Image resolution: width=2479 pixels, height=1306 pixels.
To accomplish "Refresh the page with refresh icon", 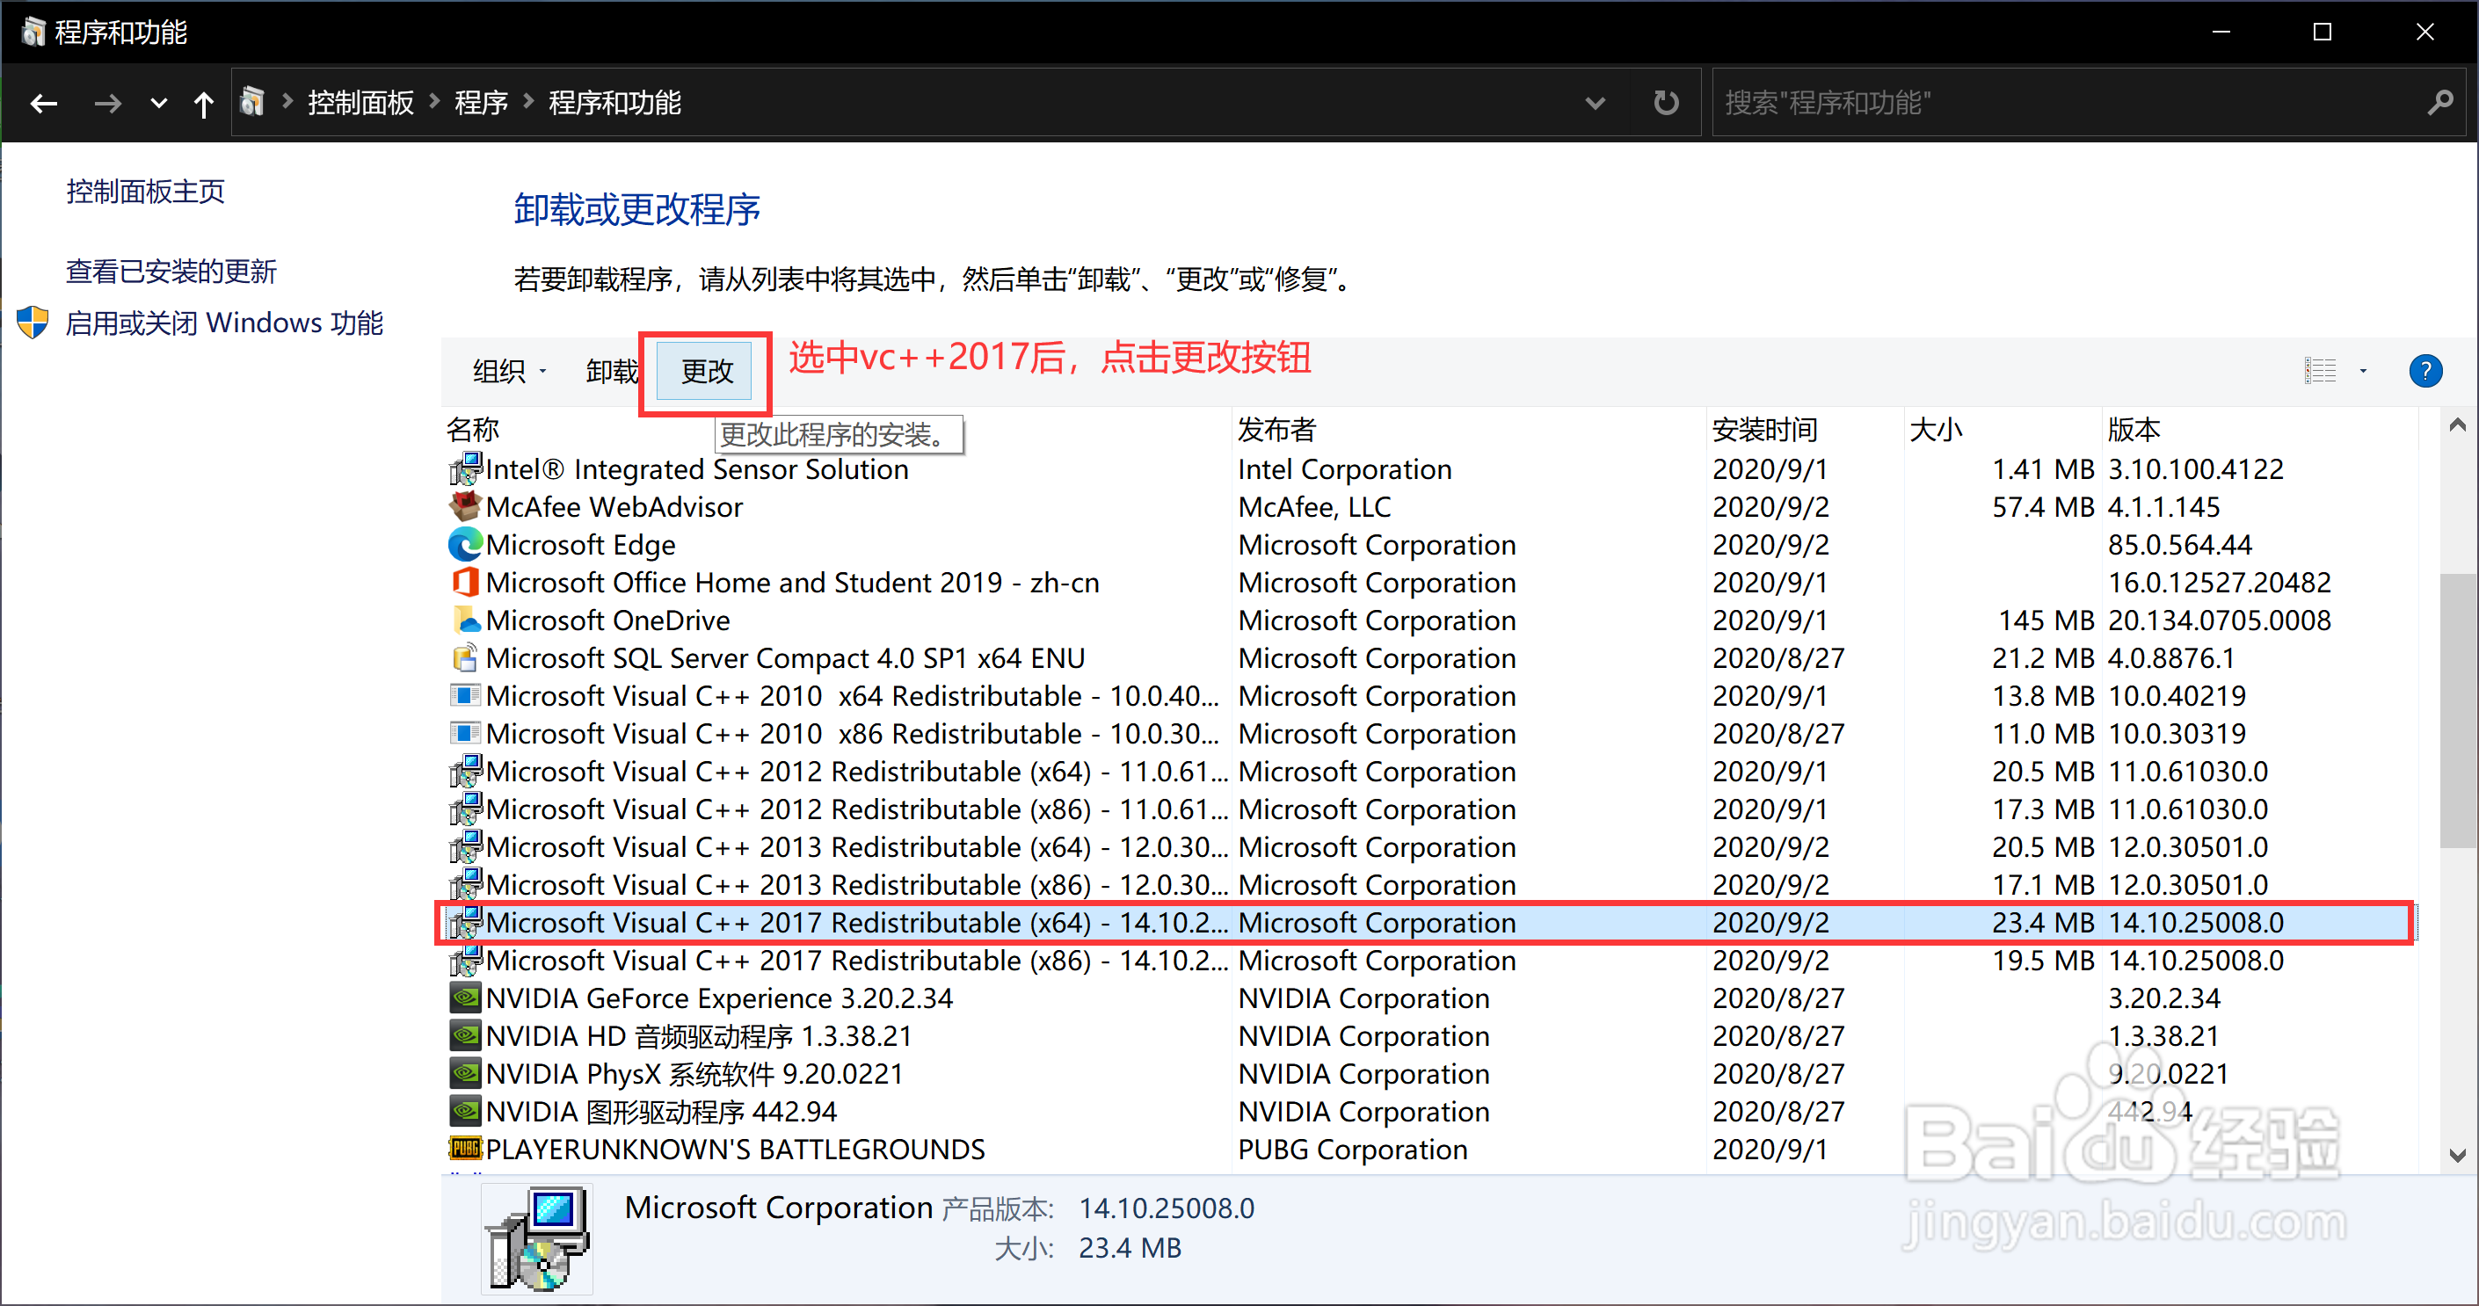I will coord(1666,102).
